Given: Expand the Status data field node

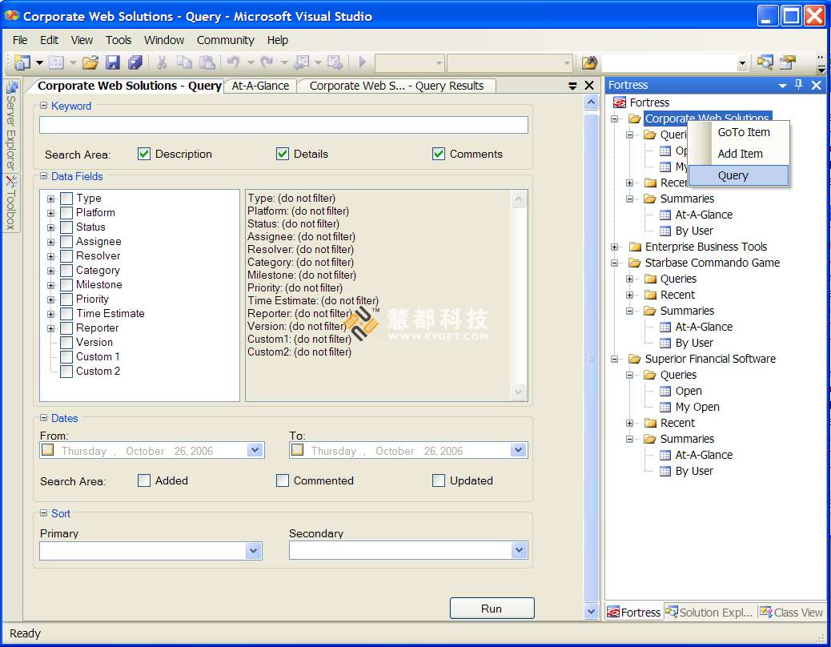Looking at the screenshot, I should [51, 227].
